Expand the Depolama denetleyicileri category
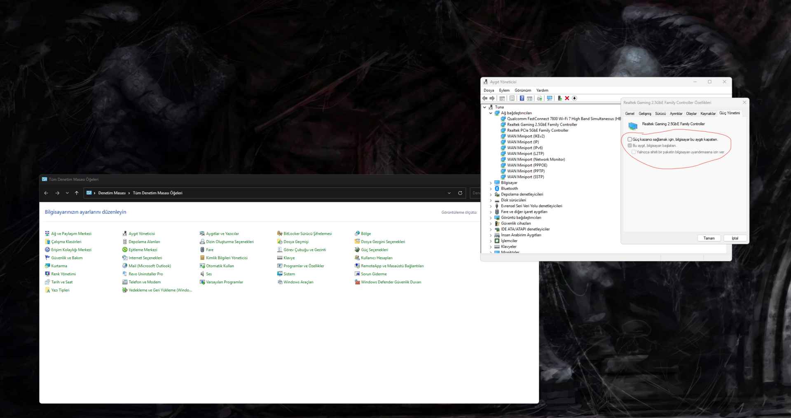791x418 pixels. tap(491, 194)
